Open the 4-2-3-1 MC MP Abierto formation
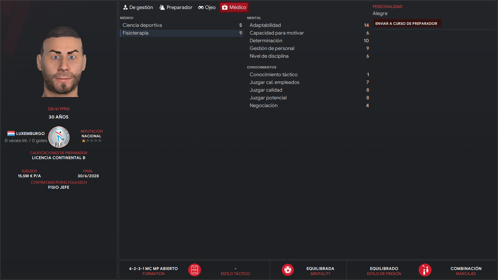Viewport: 498px width, 280px height. coord(153,269)
